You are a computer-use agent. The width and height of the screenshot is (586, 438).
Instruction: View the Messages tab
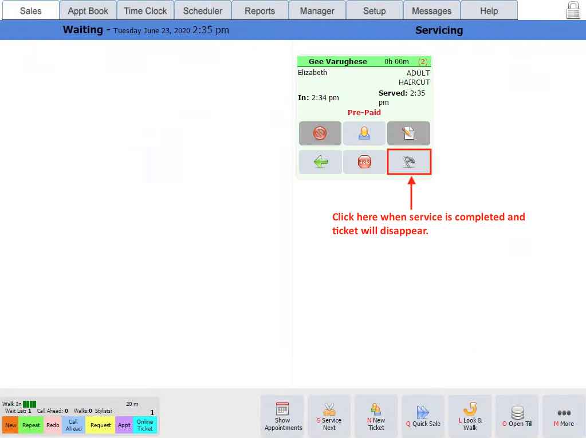click(432, 10)
